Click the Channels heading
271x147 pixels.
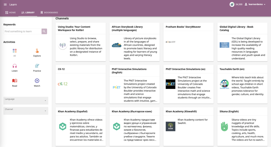[x=62, y=18]
